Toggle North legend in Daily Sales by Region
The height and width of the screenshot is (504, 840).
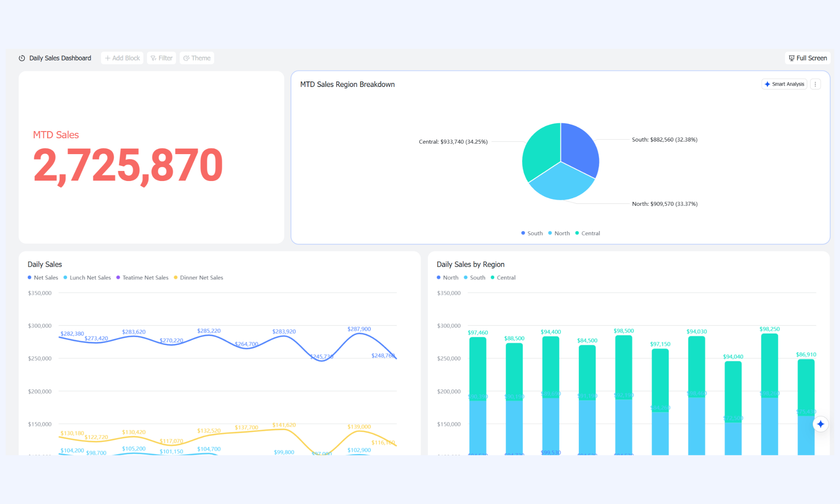click(447, 278)
